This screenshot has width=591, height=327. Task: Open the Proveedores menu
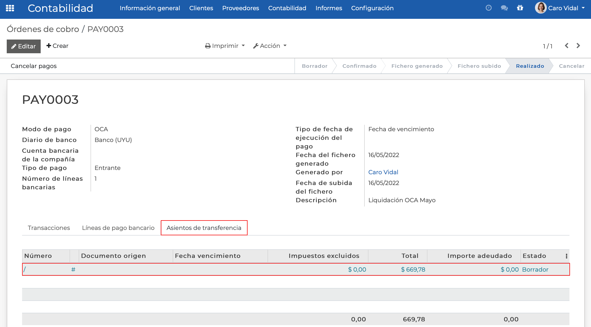pos(240,8)
